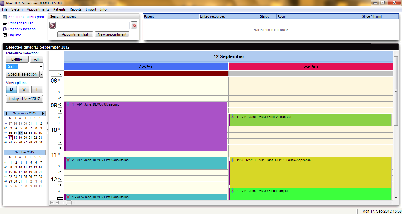Open the Appointments menu
The width and height of the screenshot is (402, 214).
coord(38,9)
